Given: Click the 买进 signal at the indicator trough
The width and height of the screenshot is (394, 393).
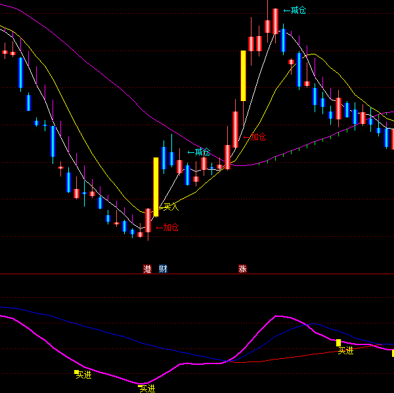Looking at the screenshot, I should 146,388.
